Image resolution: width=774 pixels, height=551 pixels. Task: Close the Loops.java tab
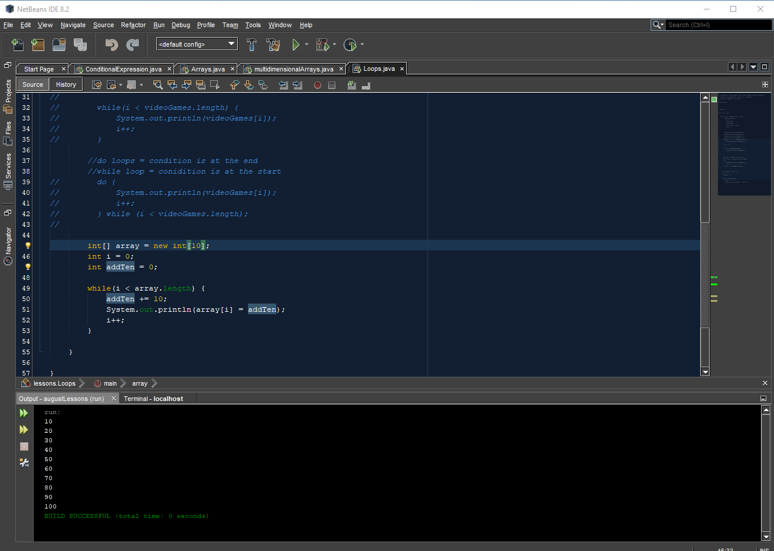[402, 69]
